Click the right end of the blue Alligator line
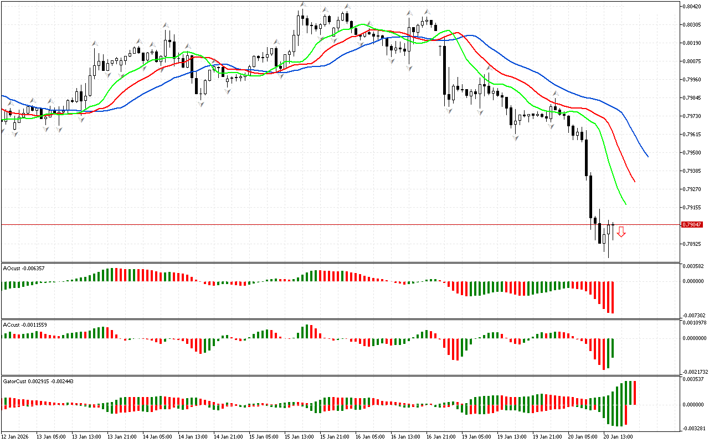This screenshot has height=443, width=709. pos(647,156)
